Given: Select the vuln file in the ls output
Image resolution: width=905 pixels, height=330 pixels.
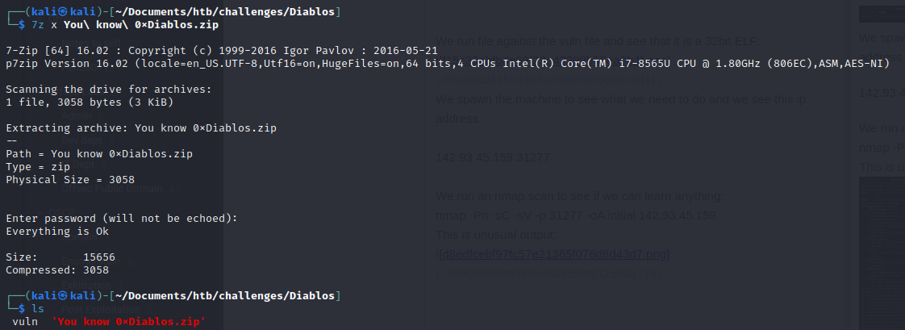Looking at the screenshot, I should [25, 321].
